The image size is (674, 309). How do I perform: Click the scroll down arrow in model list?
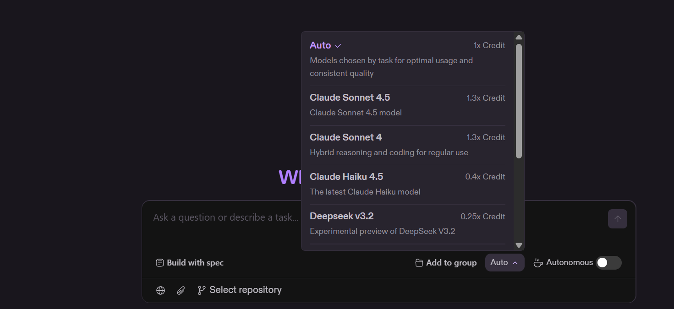click(x=519, y=245)
